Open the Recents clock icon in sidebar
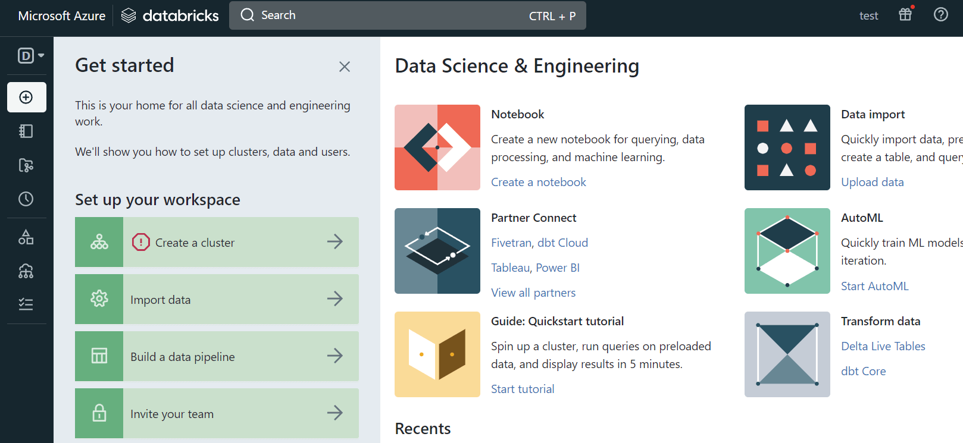Viewport: 963px width, 443px height. 26,199
